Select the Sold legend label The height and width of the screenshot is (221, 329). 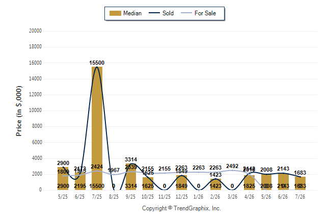pyautogui.click(x=168, y=13)
